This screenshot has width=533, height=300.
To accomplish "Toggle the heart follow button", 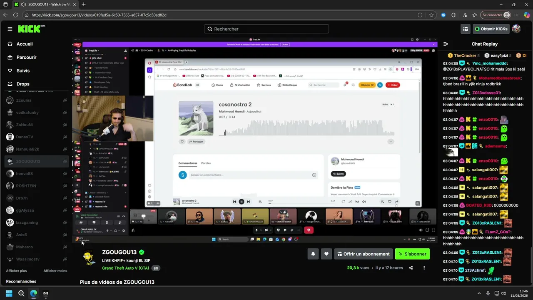I will [326, 254].
